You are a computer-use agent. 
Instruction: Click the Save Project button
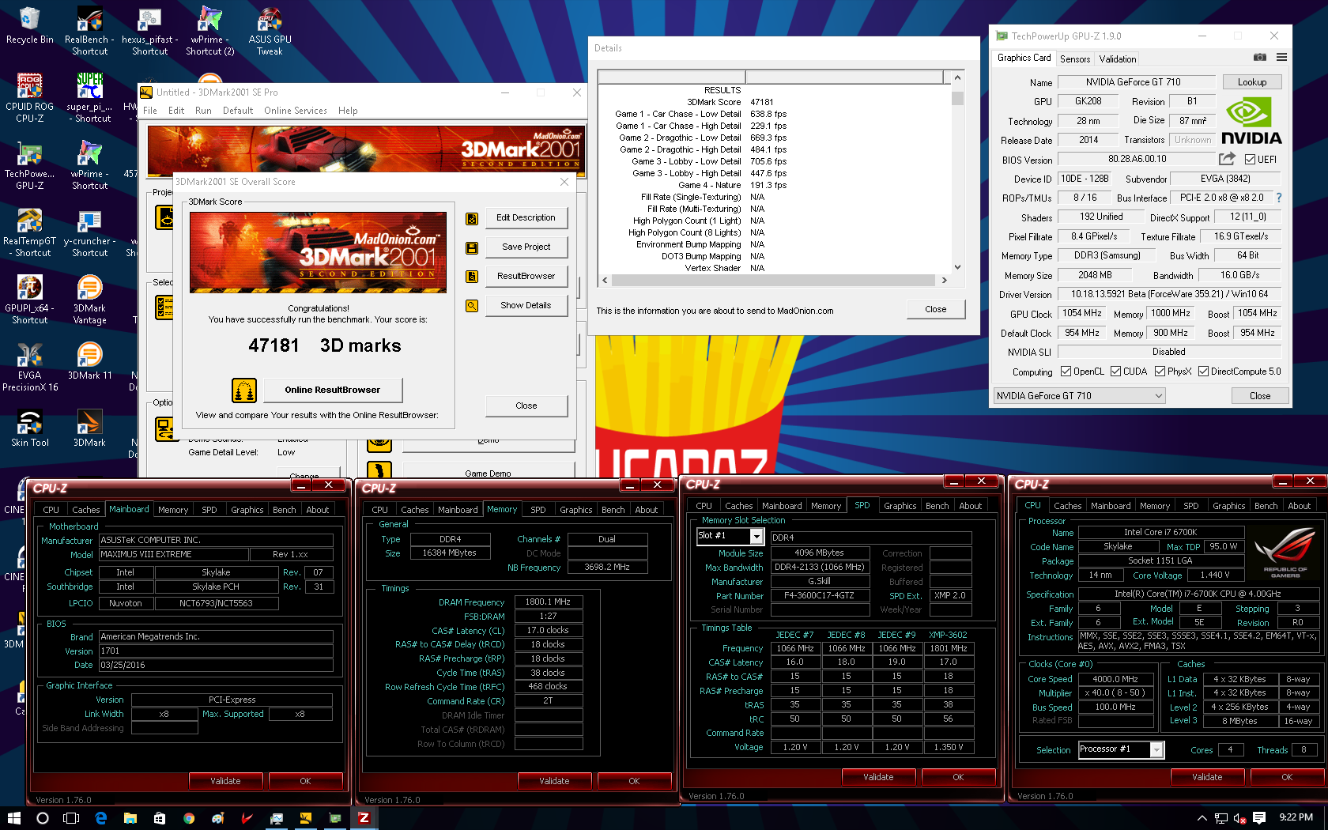click(526, 247)
